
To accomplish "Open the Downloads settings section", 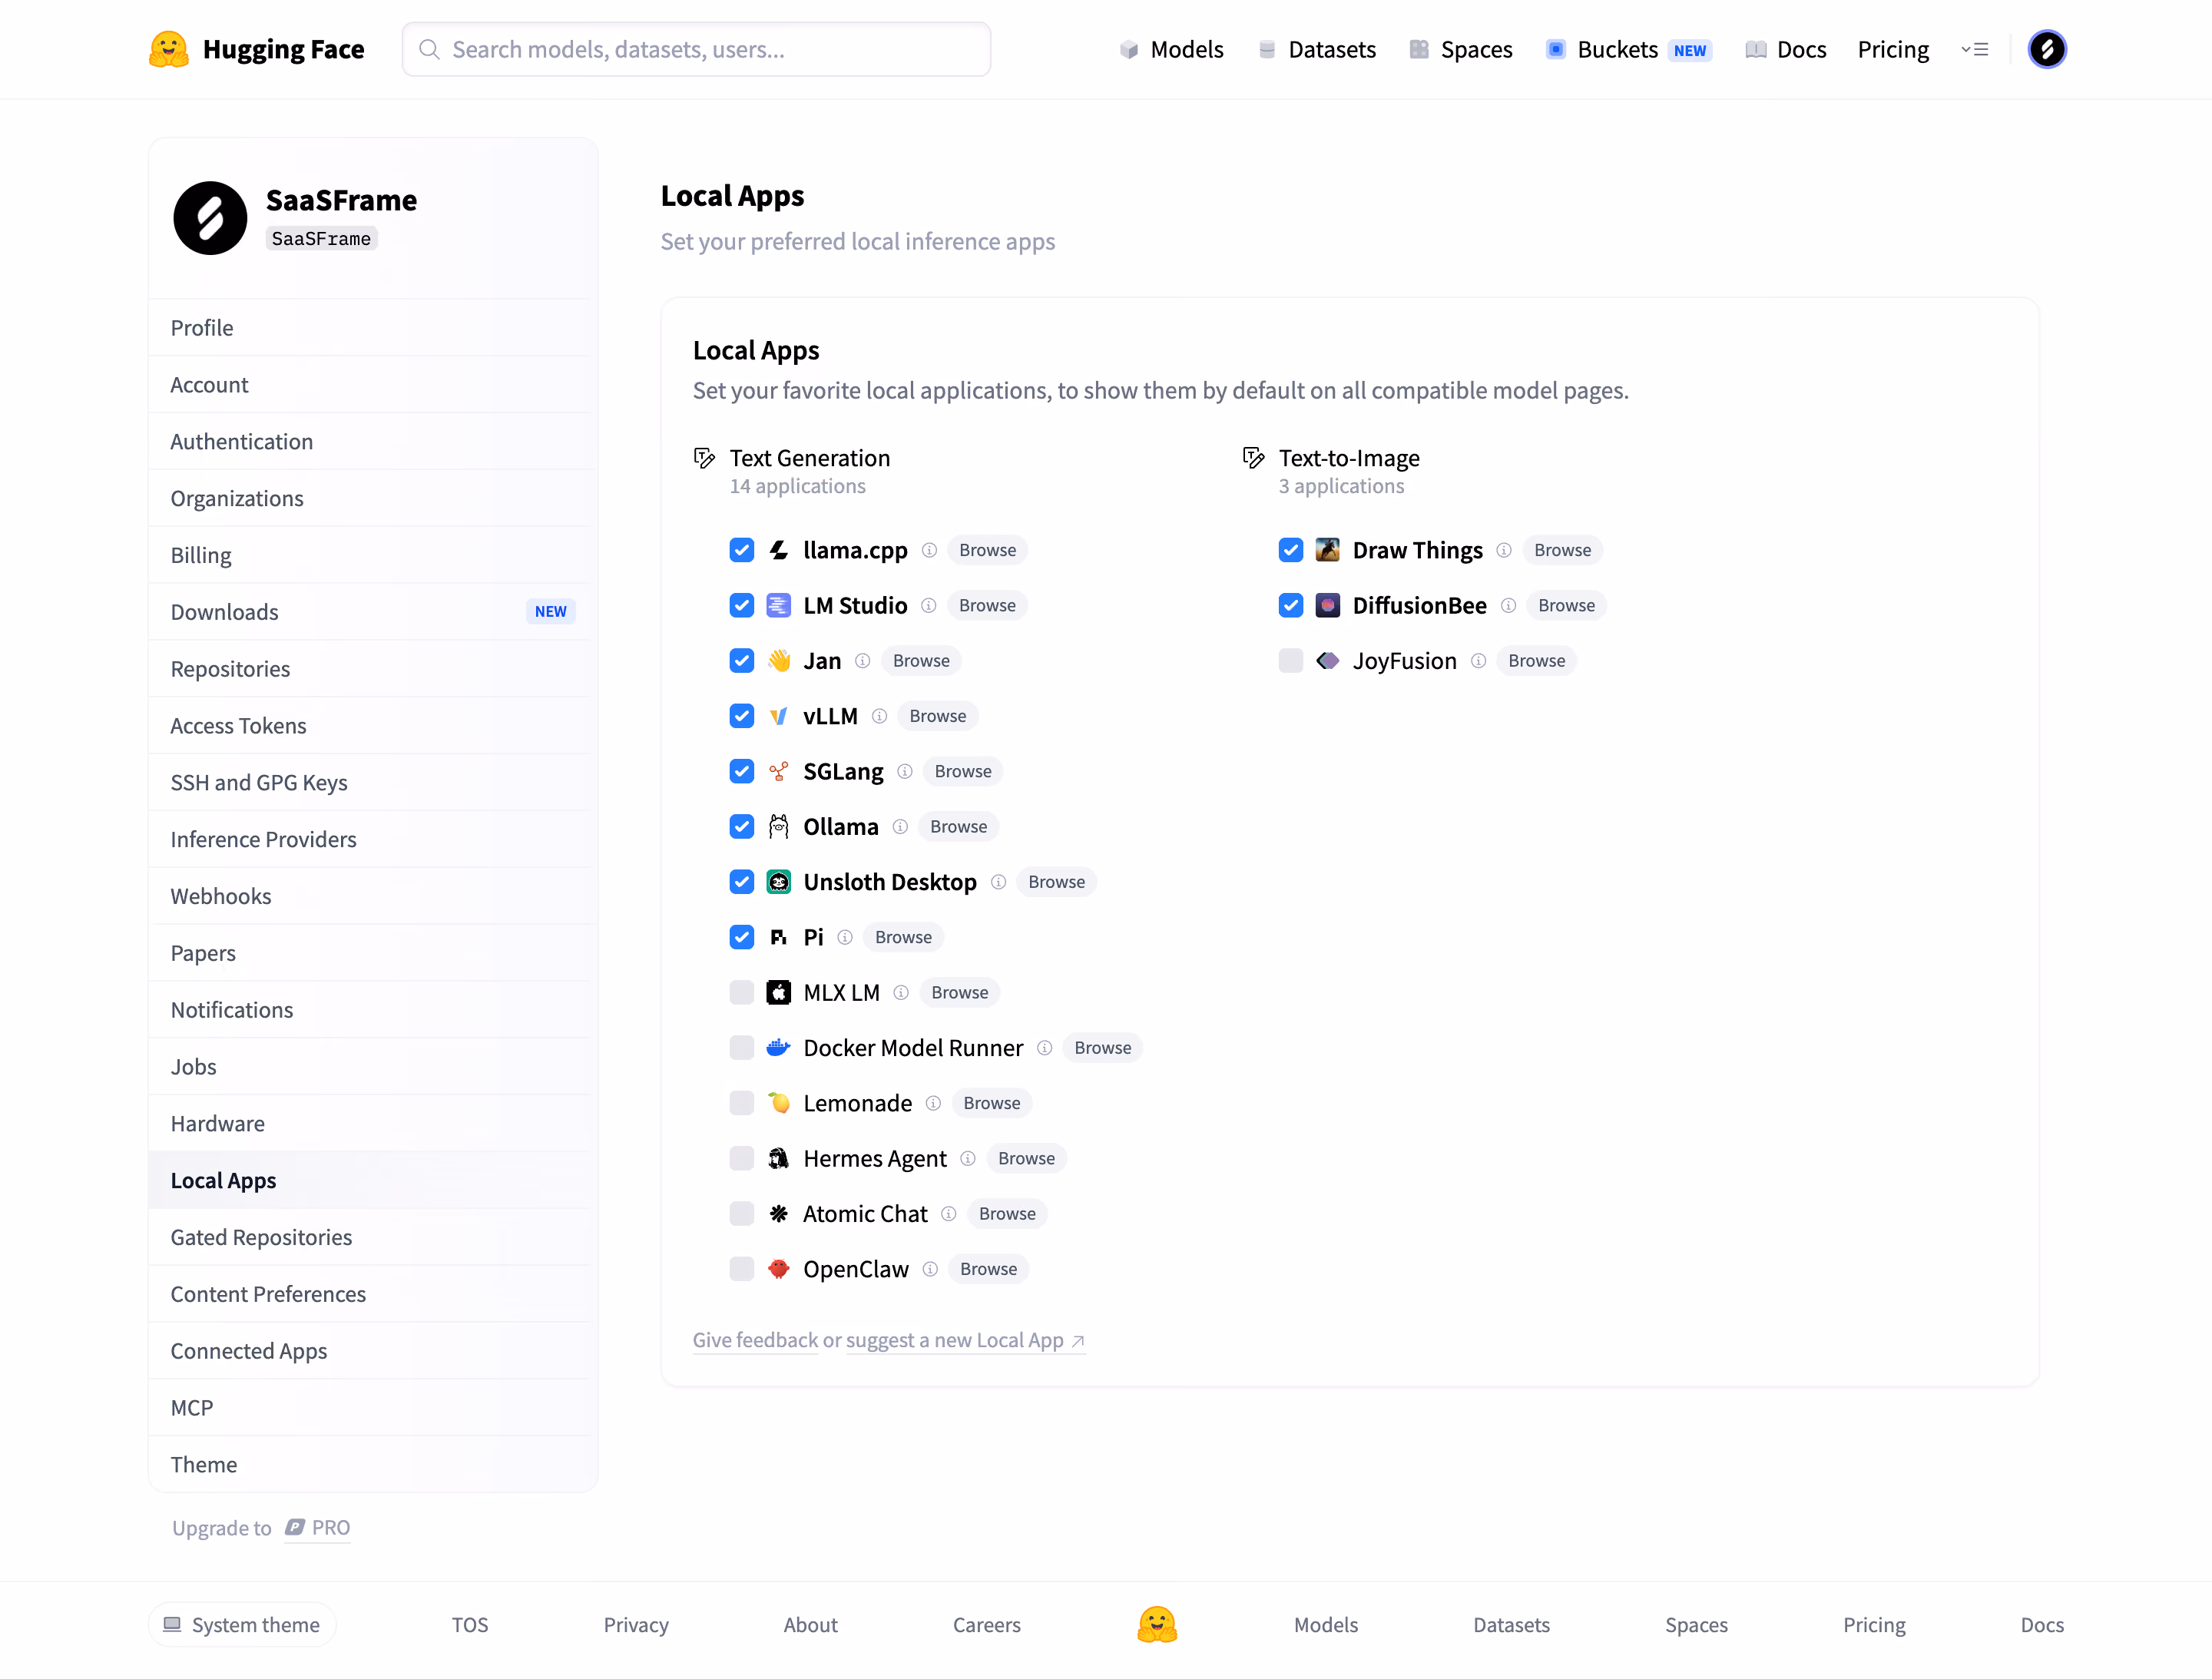I will click(373, 612).
